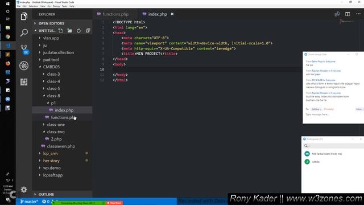364x205 pixels.
Task: Click New Folder icon in explorer header
Action: click(x=69, y=30)
